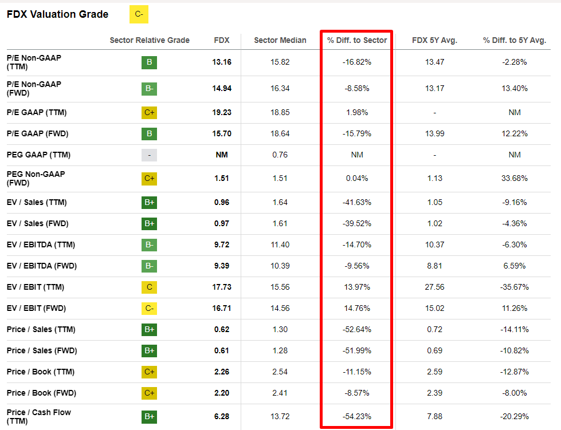561x430 pixels.
Task: Click the % Diff. to Sector column header
Action: point(357,40)
